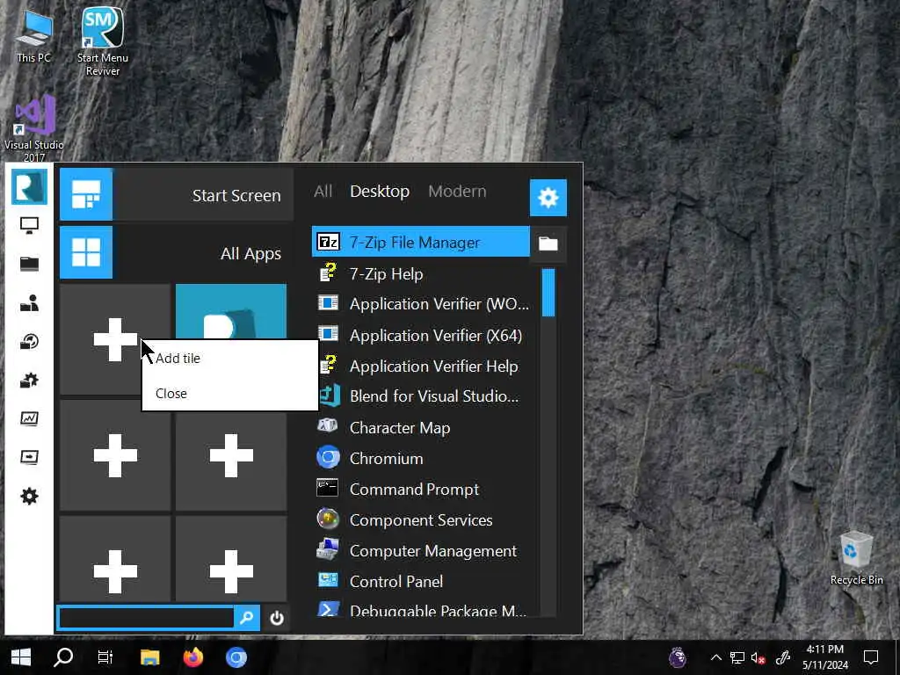This screenshot has height=675, width=900.
Task: Open the computer monitor sidebar icon
Action: (x=29, y=225)
